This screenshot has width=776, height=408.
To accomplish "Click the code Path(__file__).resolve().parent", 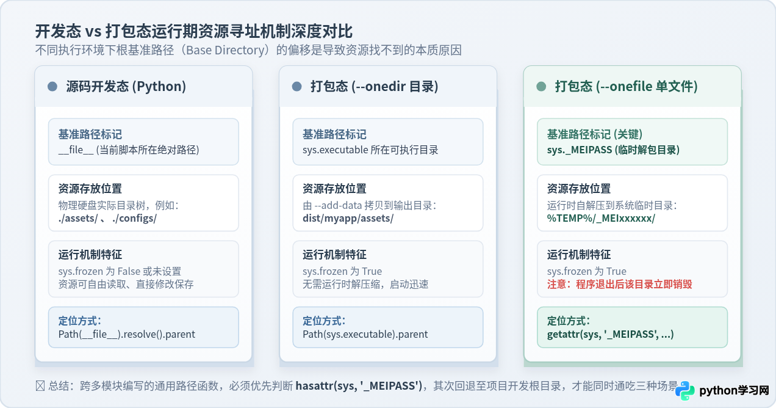I will click(127, 334).
